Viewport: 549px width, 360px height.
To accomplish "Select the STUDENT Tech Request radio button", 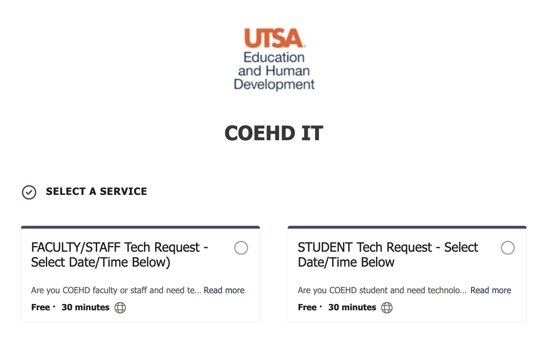I will 508,248.
